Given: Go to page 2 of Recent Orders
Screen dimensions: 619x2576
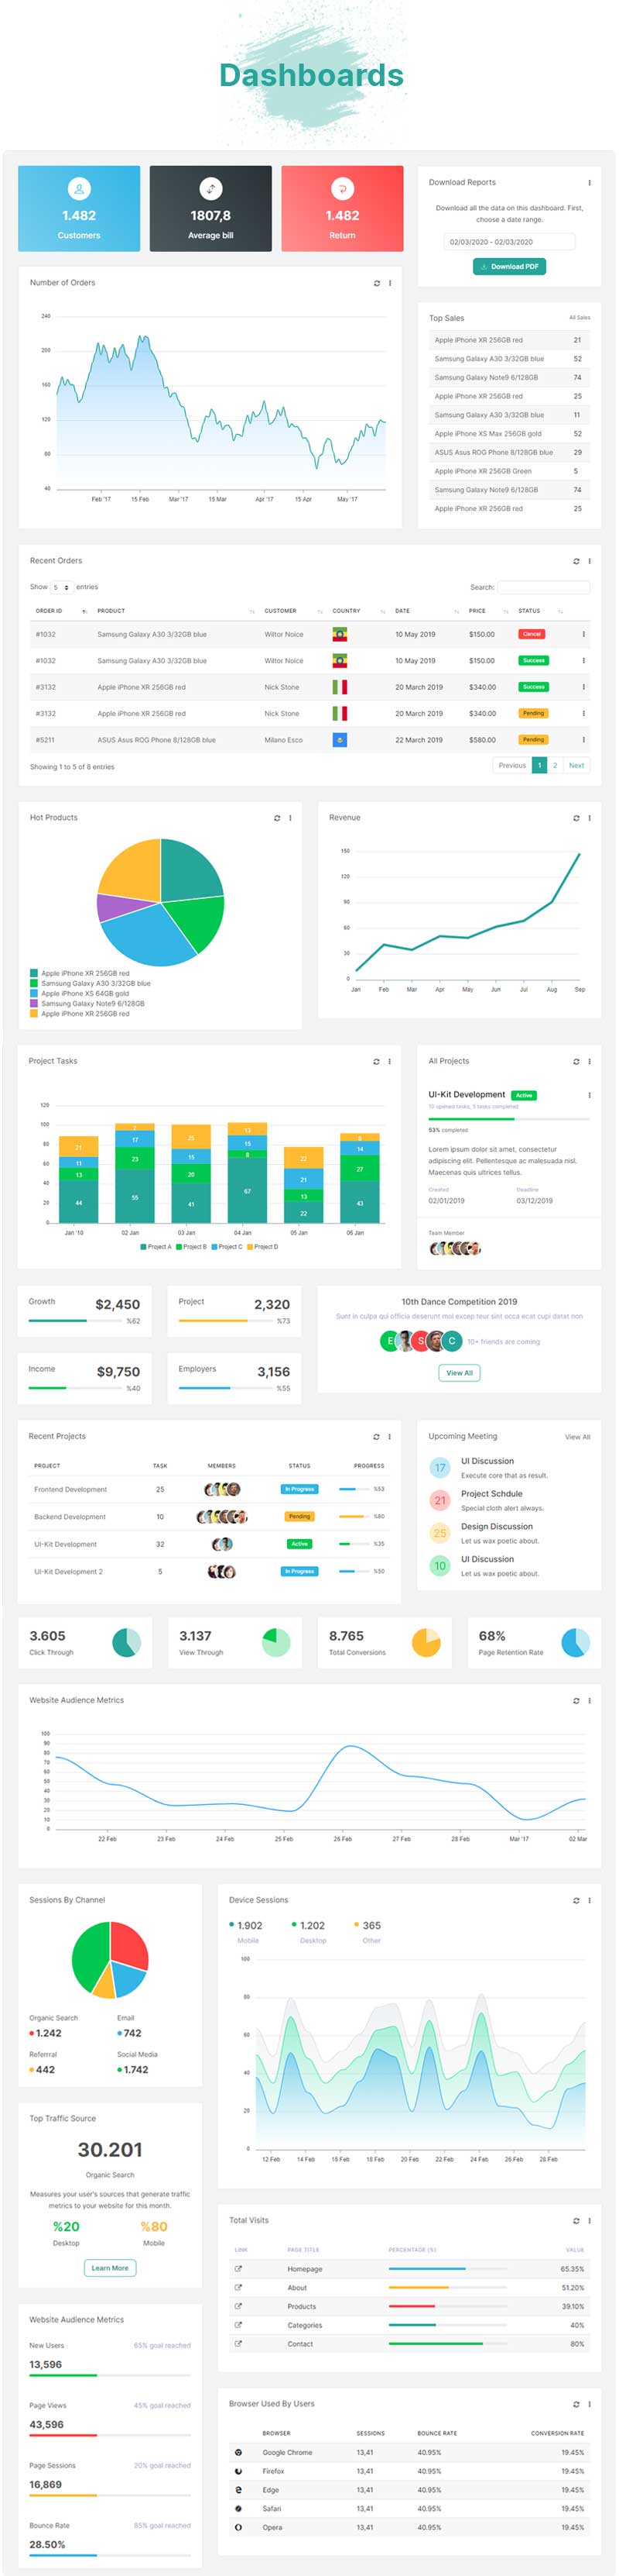Looking at the screenshot, I should [x=555, y=765].
